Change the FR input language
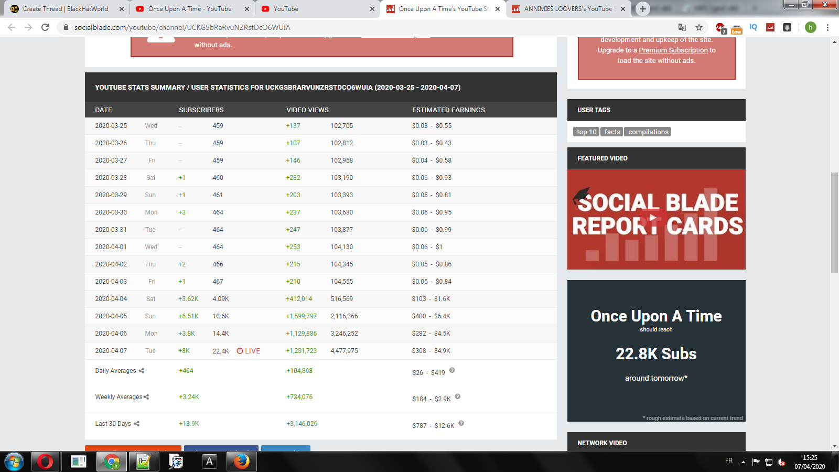This screenshot has width=839, height=472. (x=729, y=460)
